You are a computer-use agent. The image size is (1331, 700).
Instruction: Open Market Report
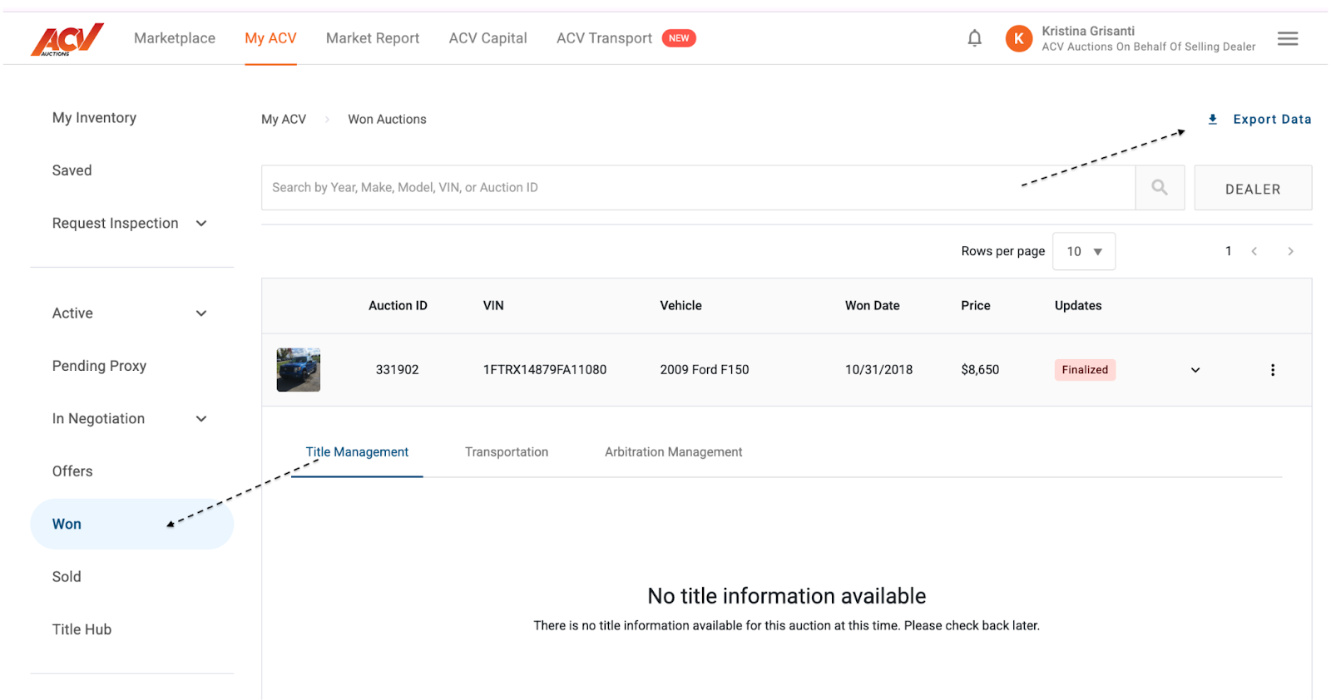(x=373, y=38)
